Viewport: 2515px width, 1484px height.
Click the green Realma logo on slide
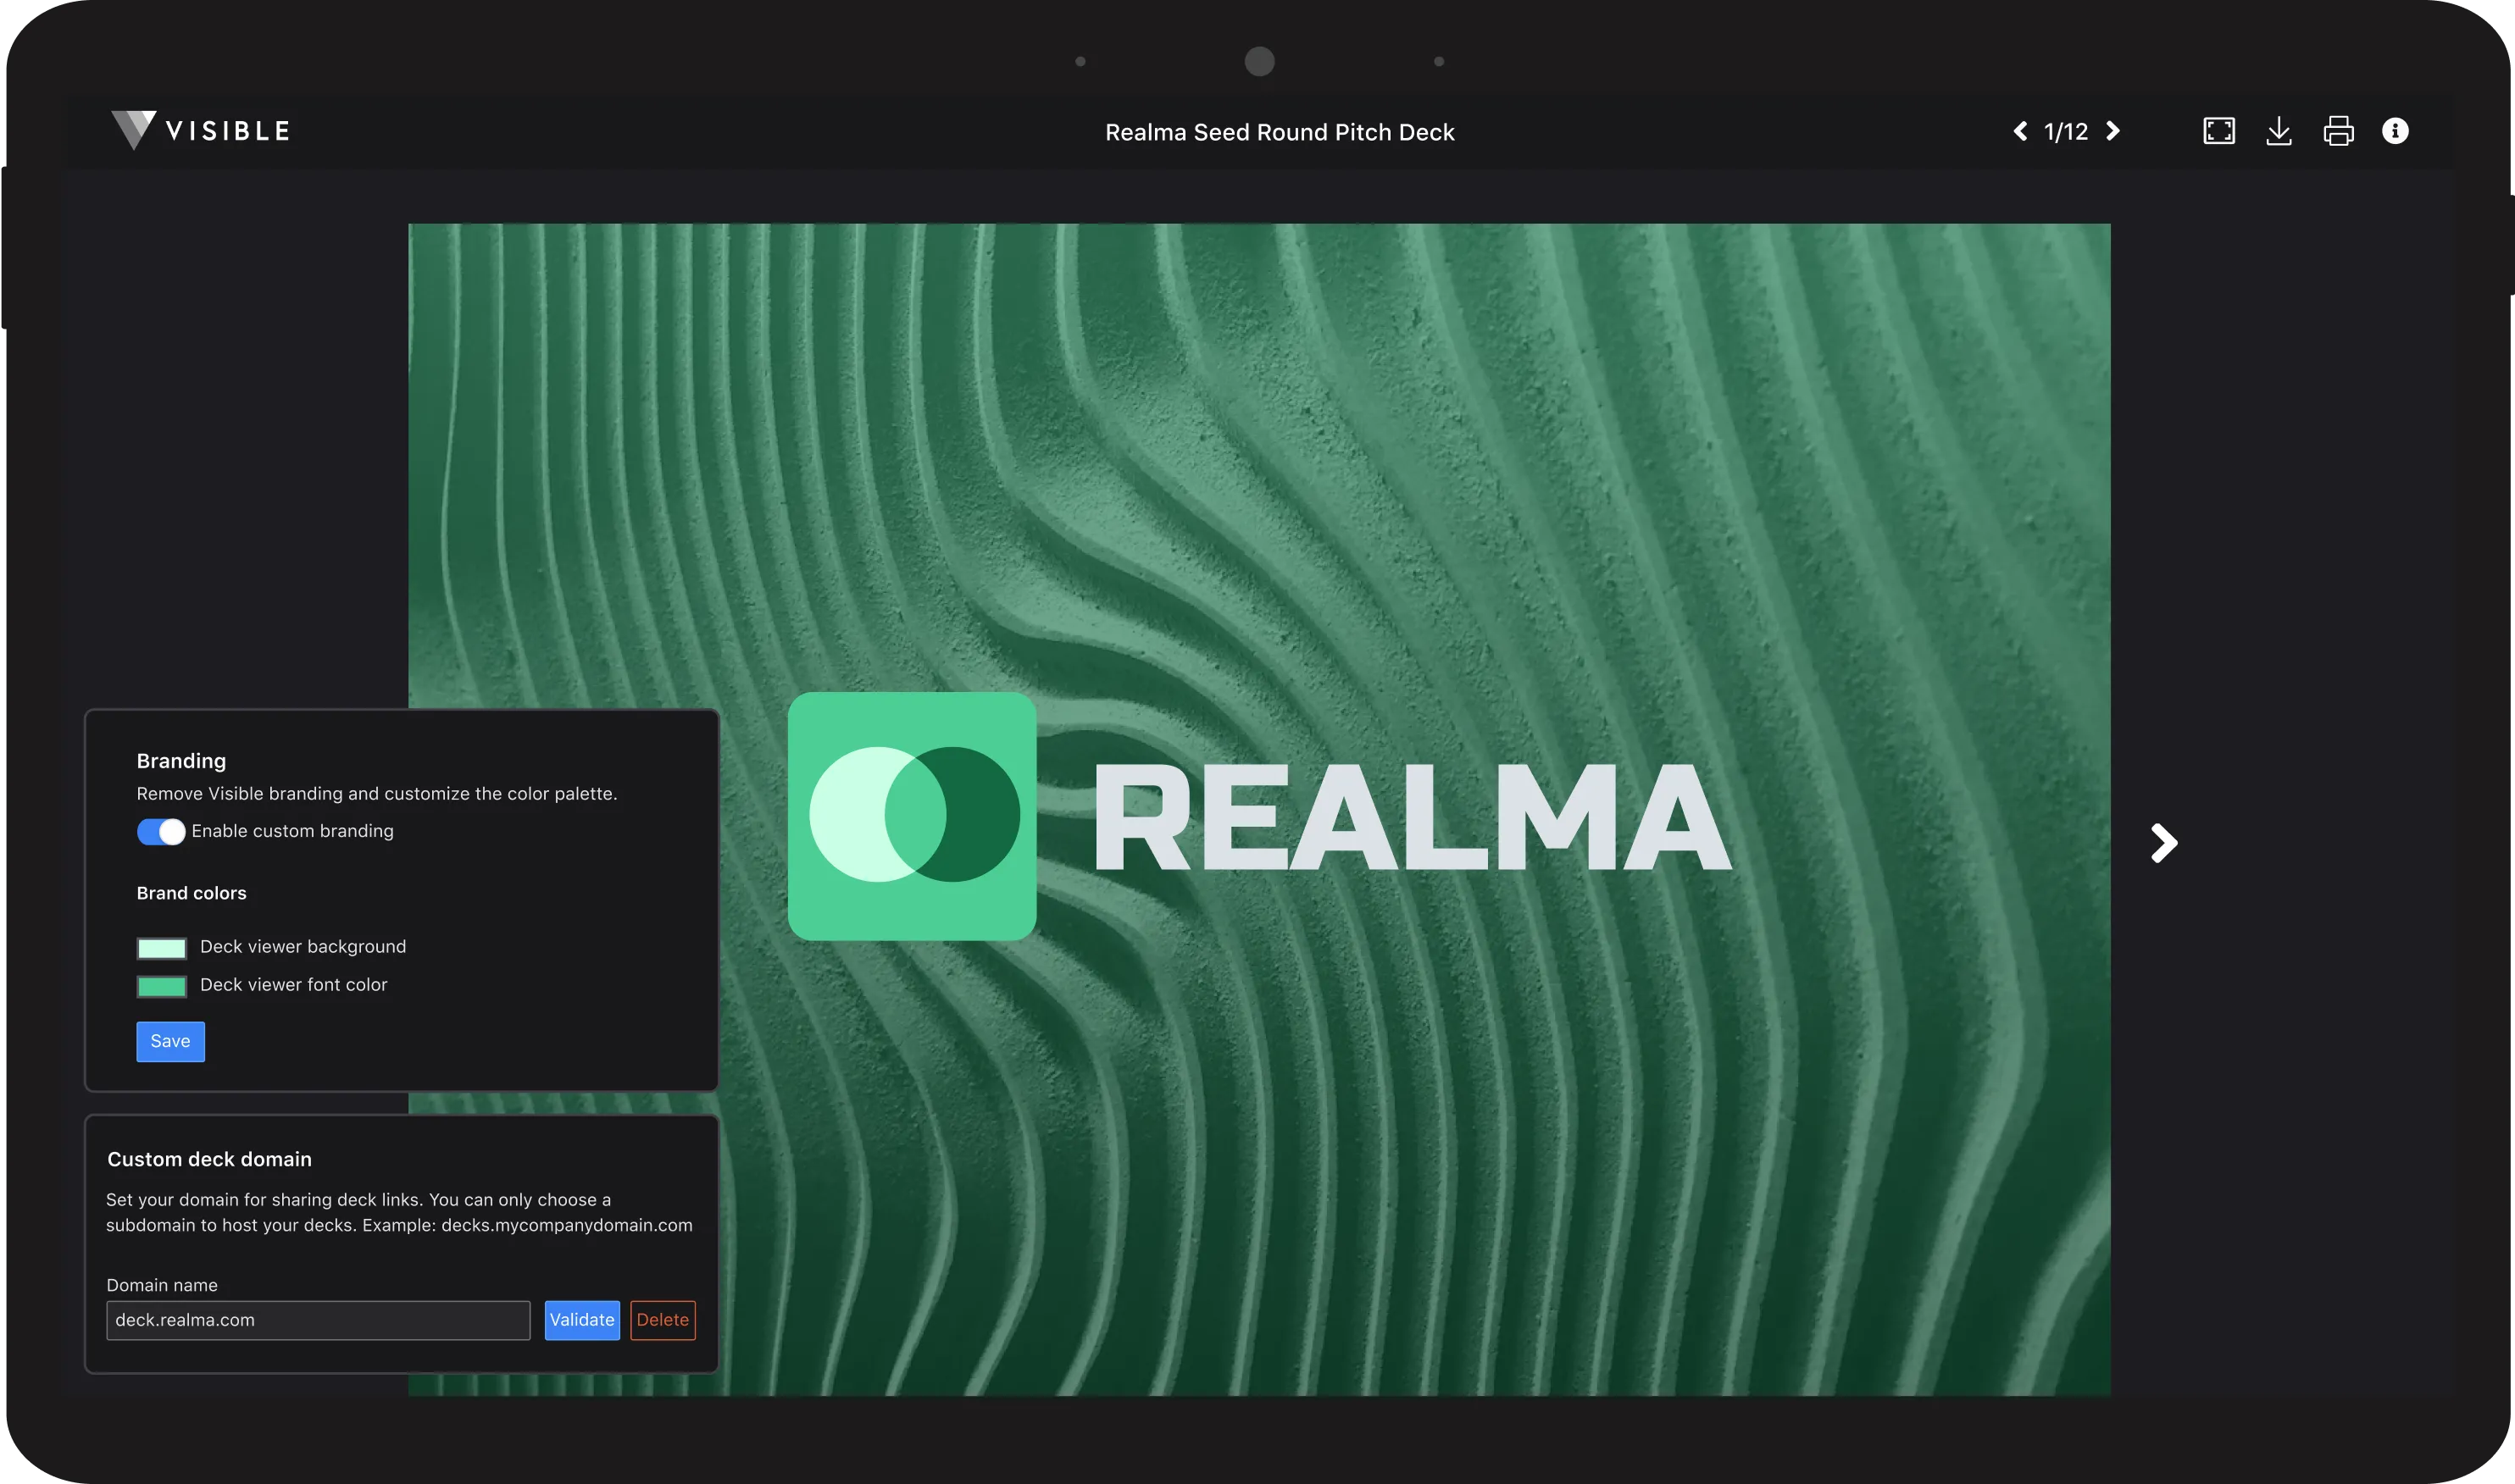tap(912, 816)
